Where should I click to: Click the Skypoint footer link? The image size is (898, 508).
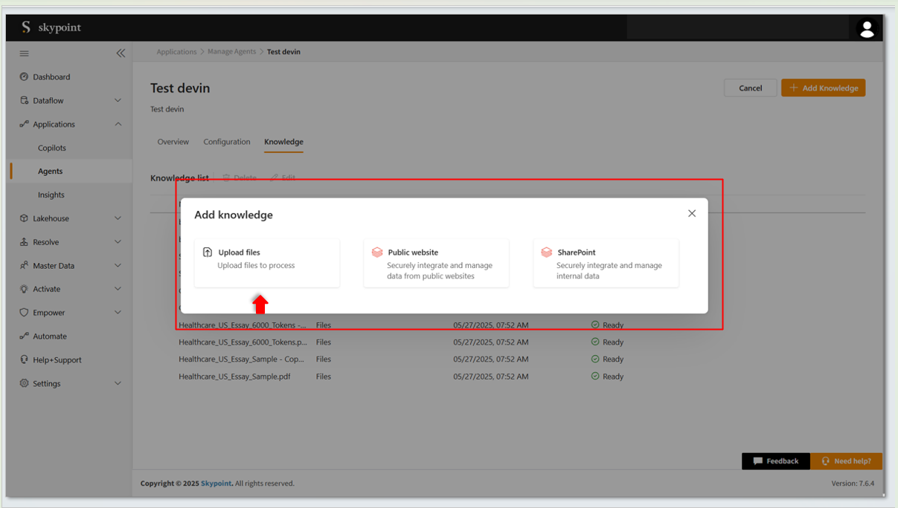(216, 483)
